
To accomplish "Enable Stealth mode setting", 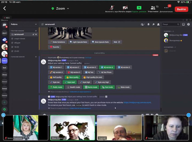I will click(x=74, y=87).
